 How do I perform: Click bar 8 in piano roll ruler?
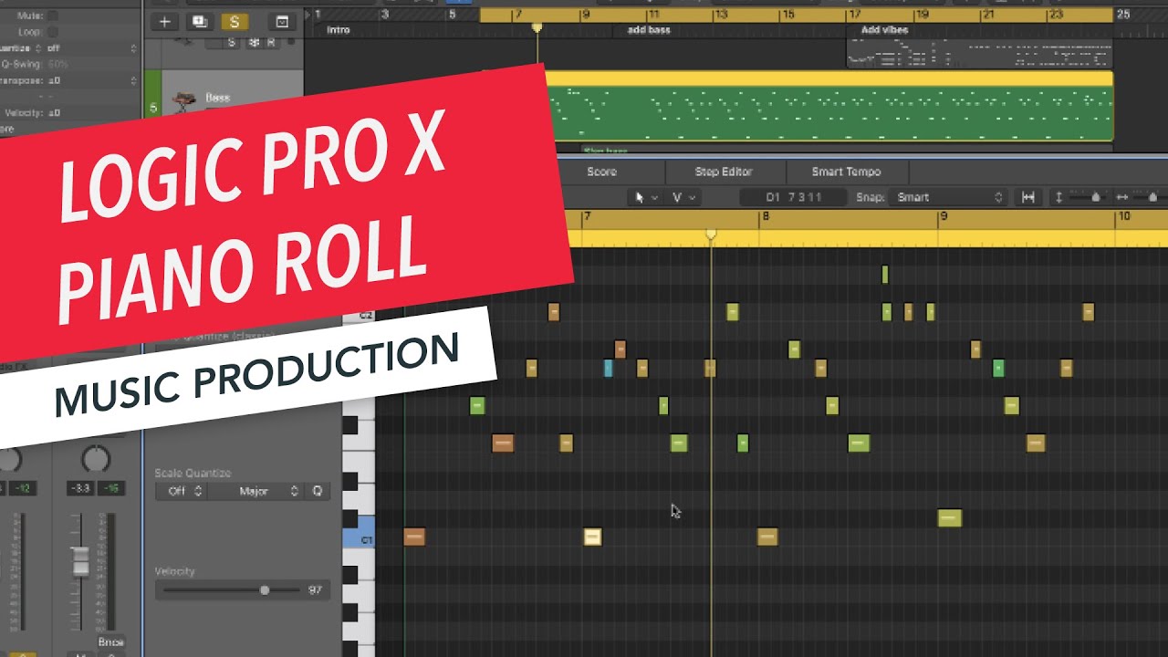(766, 217)
